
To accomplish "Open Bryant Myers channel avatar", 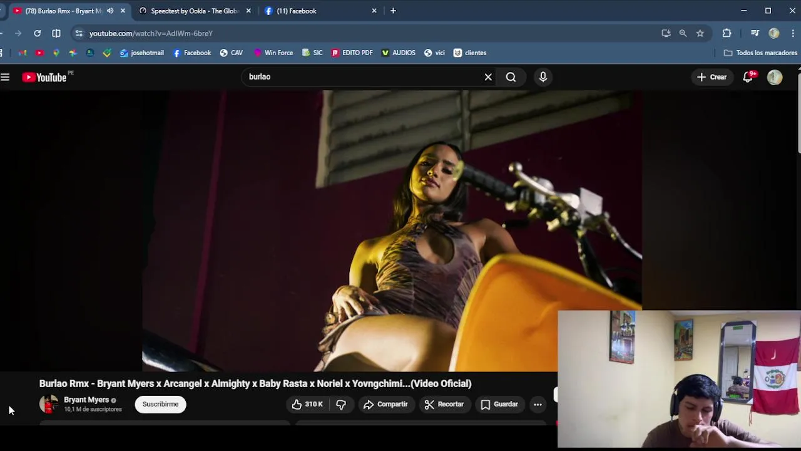I will [49, 404].
